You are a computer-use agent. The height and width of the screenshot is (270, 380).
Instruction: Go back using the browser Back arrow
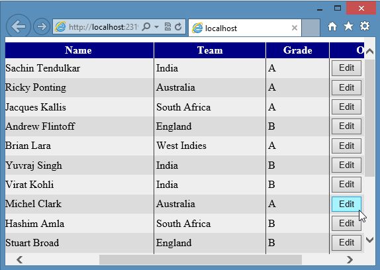click(18, 26)
